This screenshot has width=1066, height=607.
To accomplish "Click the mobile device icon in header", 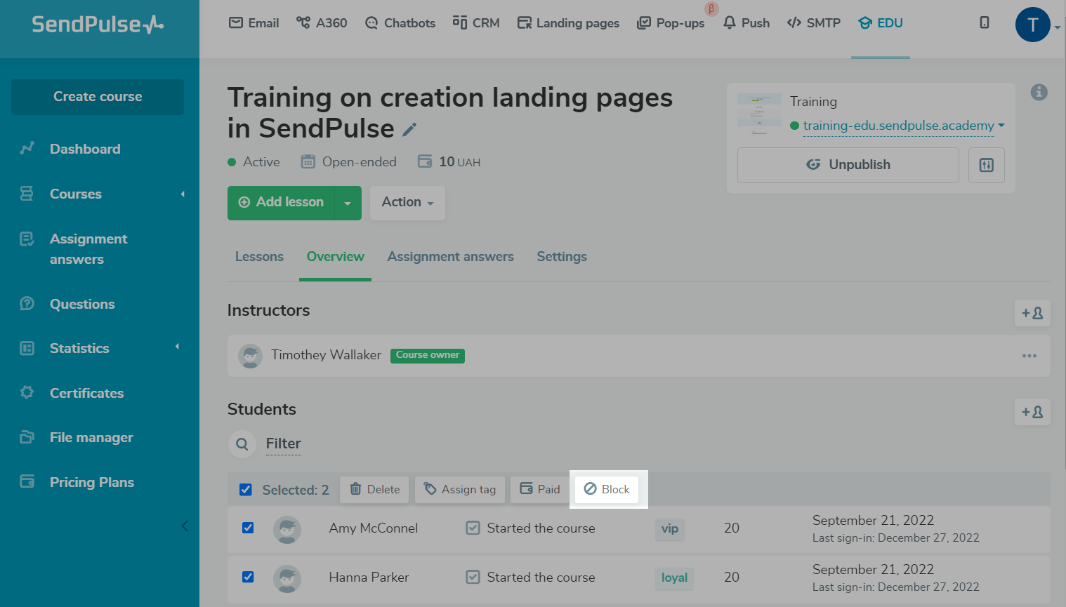I will [984, 22].
